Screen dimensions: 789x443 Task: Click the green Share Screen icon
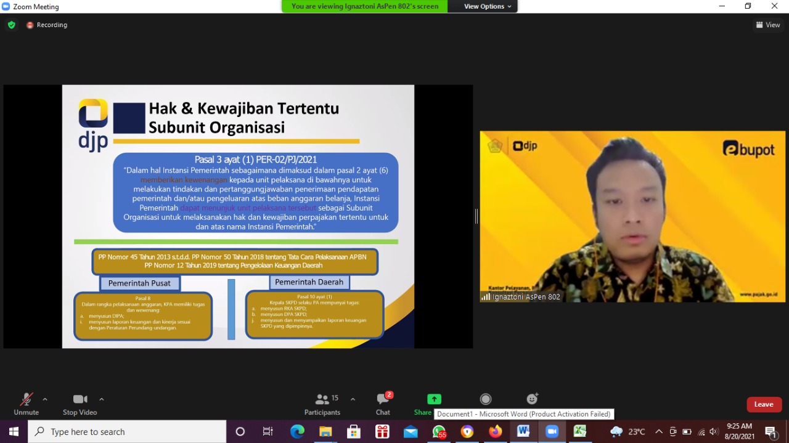434,399
